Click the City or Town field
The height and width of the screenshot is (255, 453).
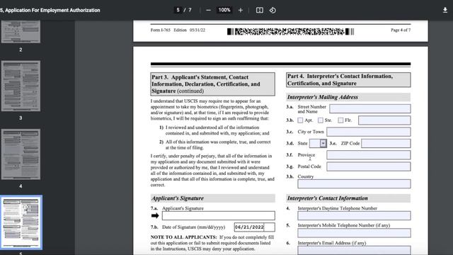(x=368, y=132)
